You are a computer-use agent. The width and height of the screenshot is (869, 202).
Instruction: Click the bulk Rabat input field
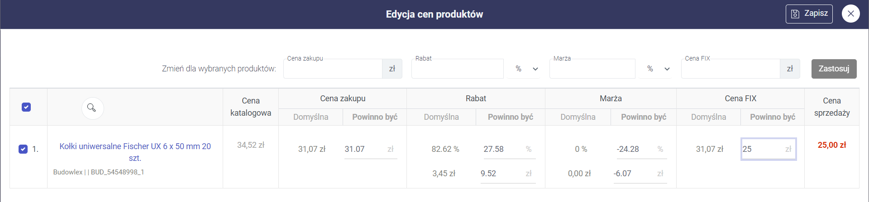coord(457,69)
